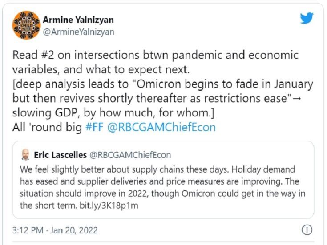Image resolution: width=327 pixels, height=245 pixels.
Task: Open @RBCGAMChiefEcon handle beside Eric Lascelles
Action: click(x=130, y=155)
